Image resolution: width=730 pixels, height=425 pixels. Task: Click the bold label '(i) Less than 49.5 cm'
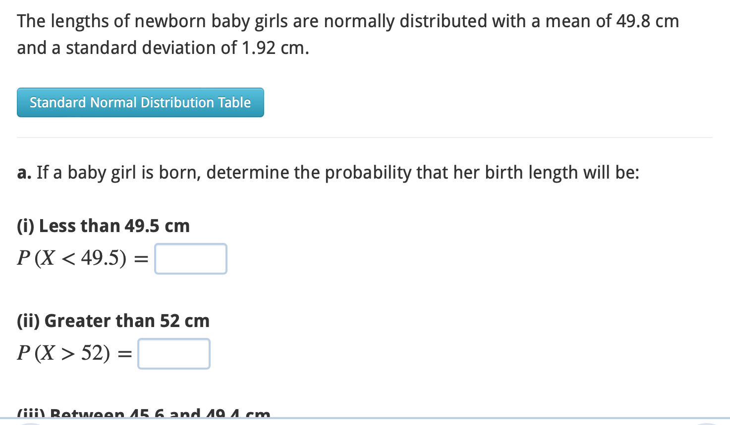[x=103, y=226]
